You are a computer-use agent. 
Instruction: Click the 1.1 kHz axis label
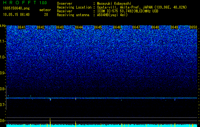tap(3, 41)
